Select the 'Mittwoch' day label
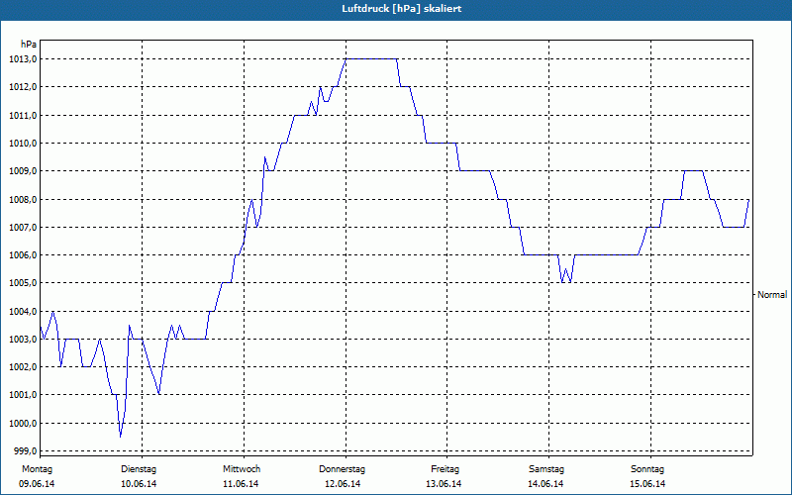This screenshot has height=495, width=792. (242, 469)
